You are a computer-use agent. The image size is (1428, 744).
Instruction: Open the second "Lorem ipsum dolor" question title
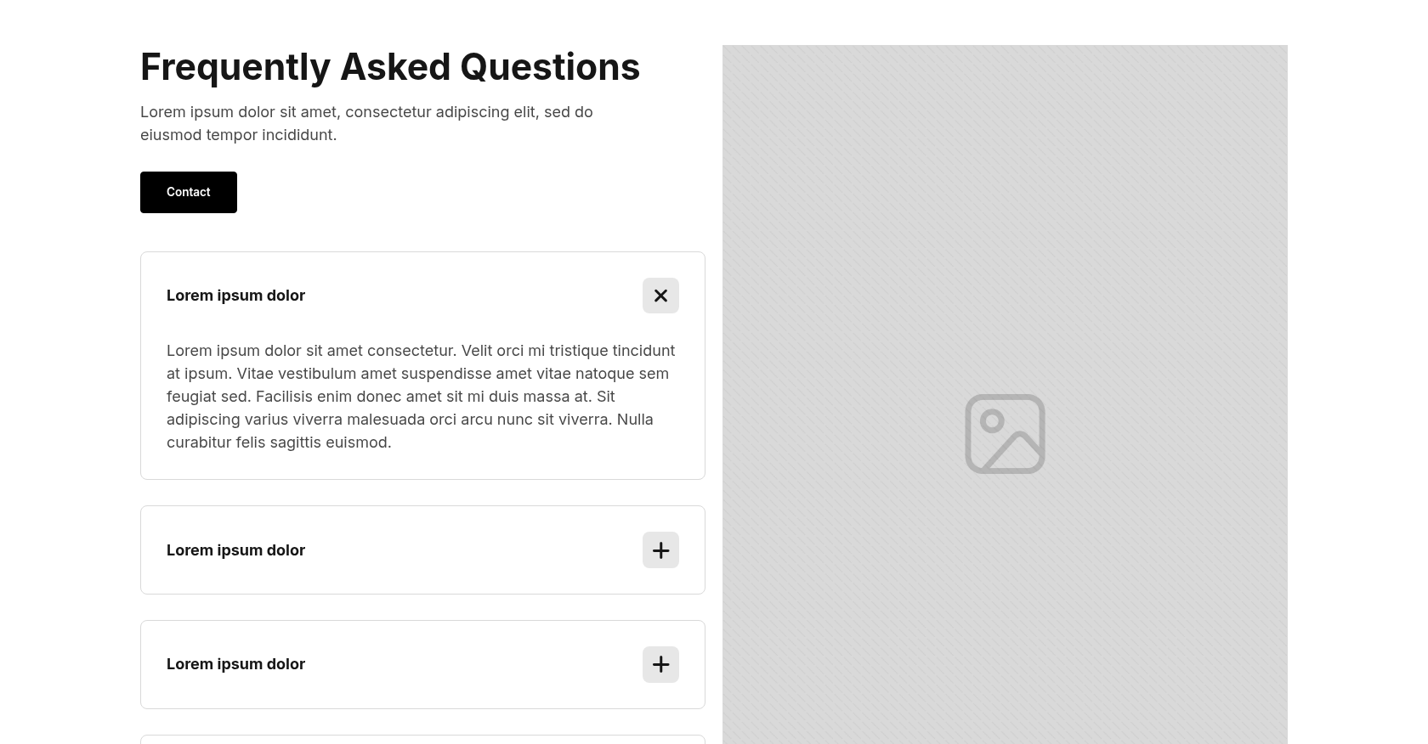point(235,550)
